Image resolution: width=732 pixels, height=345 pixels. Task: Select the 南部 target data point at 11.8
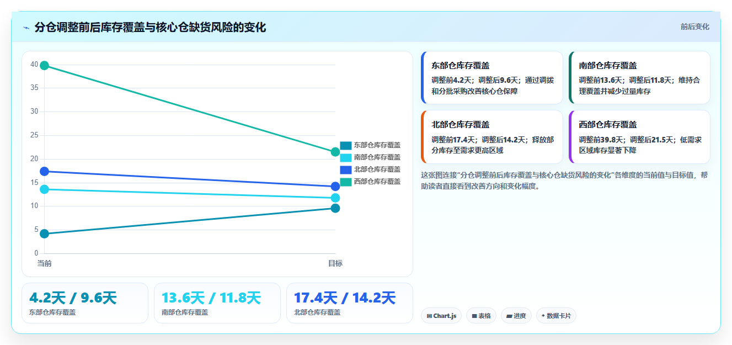[335, 198]
